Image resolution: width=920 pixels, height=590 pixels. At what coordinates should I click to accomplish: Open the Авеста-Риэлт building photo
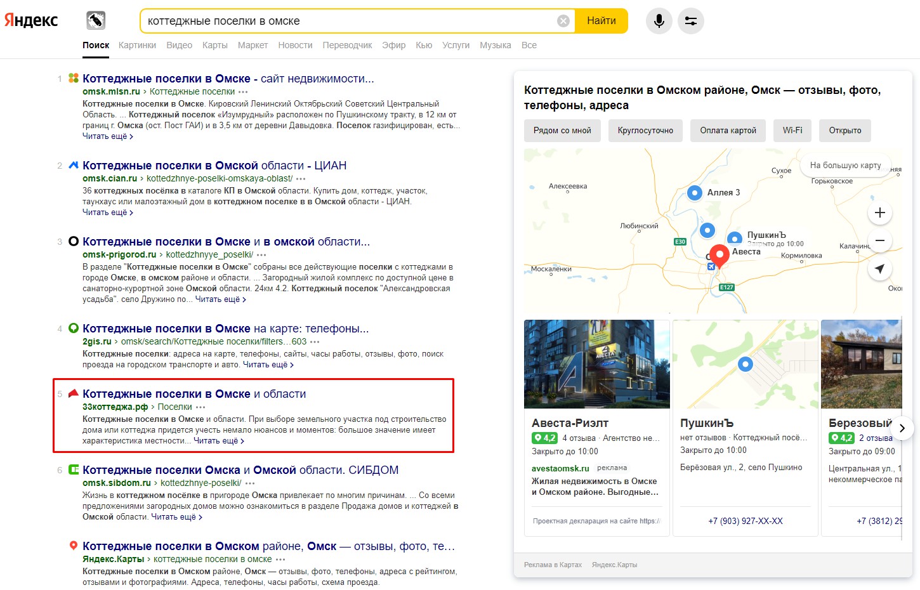[x=597, y=364]
